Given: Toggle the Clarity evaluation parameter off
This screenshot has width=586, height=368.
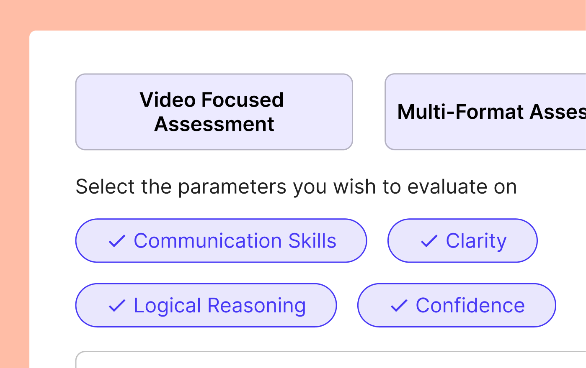Looking at the screenshot, I should click(x=462, y=241).
